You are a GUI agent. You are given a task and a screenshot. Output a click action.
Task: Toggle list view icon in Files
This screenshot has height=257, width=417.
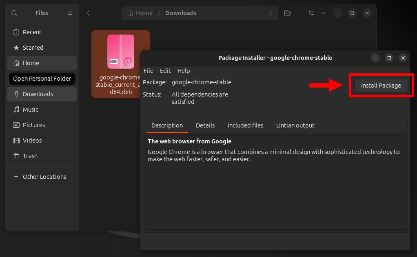[311, 13]
